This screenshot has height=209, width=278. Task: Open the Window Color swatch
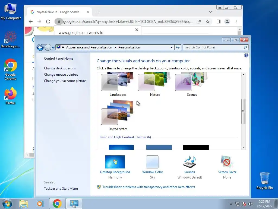click(152, 162)
